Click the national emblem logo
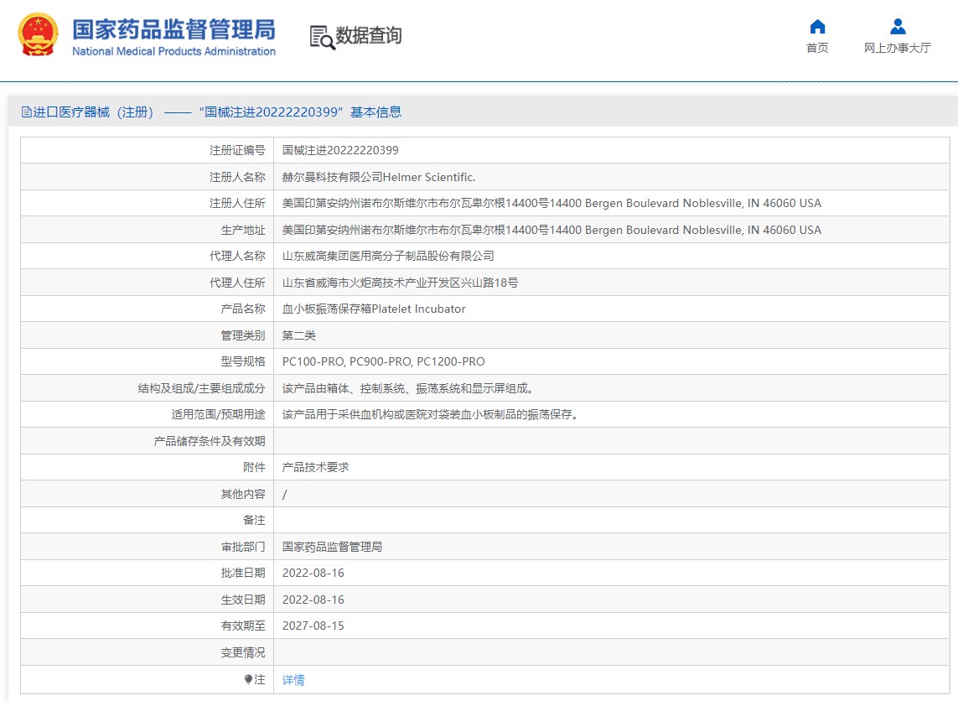Viewport: 958px width, 701px height. 39,35
